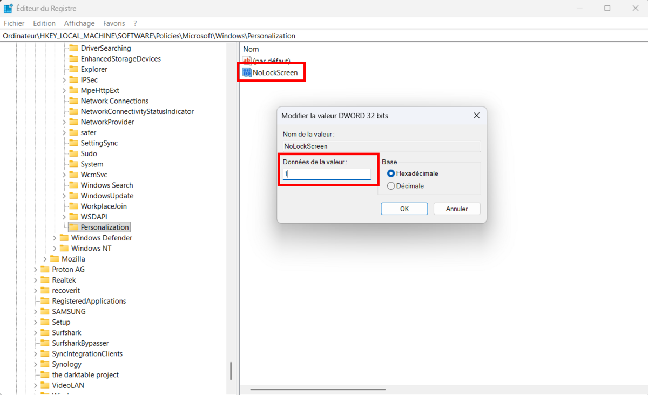Screen dimensions: 648x395
Task: Expand the recoverit key
Action: (36, 291)
